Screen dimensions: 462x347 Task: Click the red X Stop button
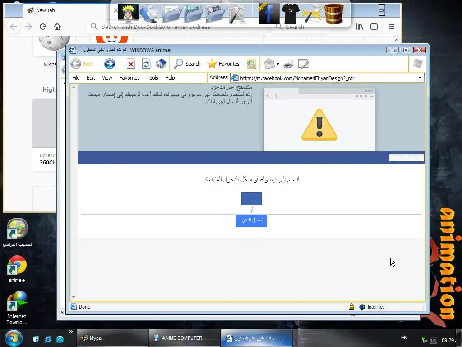[131, 64]
